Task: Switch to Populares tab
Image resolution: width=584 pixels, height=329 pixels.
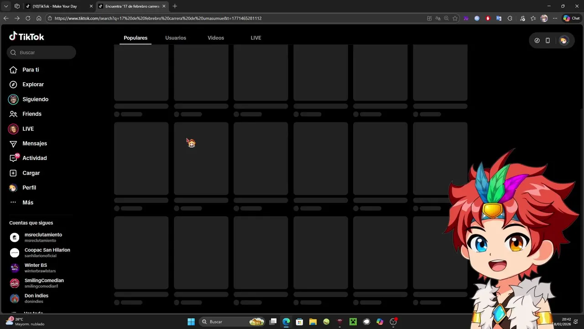Action: point(136,38)
